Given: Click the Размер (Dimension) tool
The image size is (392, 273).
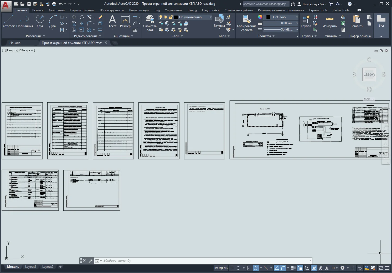Looking at the screenshot, I should (x=125, y=21).
